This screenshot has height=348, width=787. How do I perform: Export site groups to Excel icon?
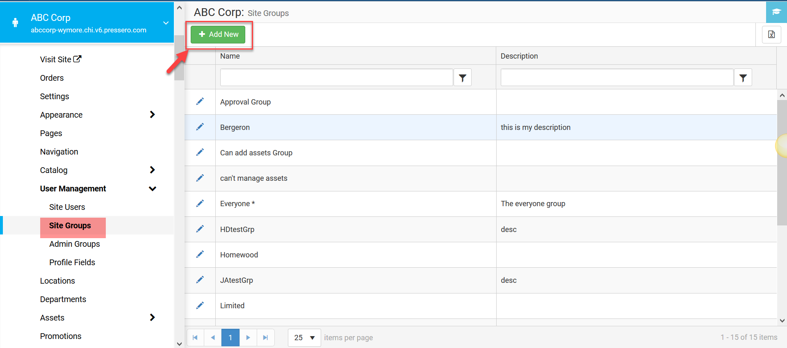click(x=771, y=34)
